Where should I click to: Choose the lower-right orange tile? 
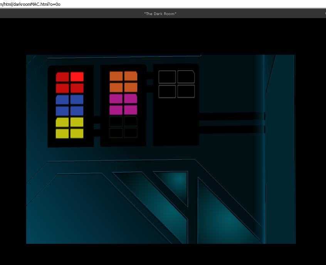point(131,87)
